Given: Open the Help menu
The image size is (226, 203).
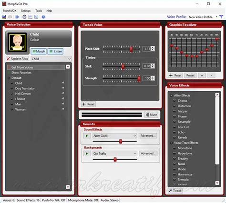Looking at the screenshot, I should tap(49, 11).
